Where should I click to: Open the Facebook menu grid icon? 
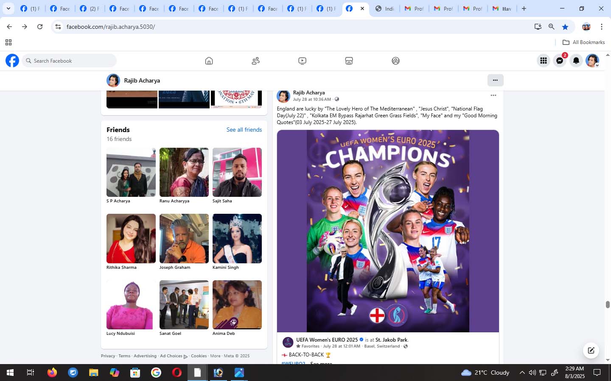543,61
